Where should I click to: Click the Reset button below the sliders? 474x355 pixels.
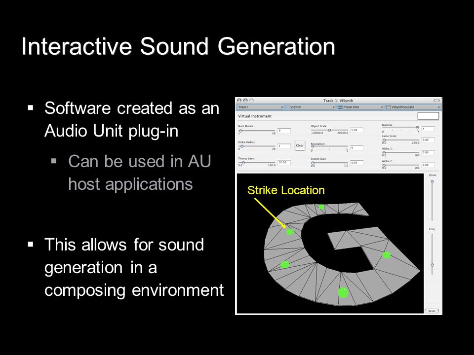(x=432, y=311)
